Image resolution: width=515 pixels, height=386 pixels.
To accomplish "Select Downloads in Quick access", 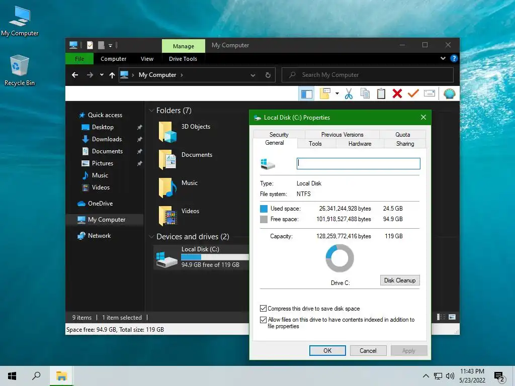I will (x=106, y=139).
